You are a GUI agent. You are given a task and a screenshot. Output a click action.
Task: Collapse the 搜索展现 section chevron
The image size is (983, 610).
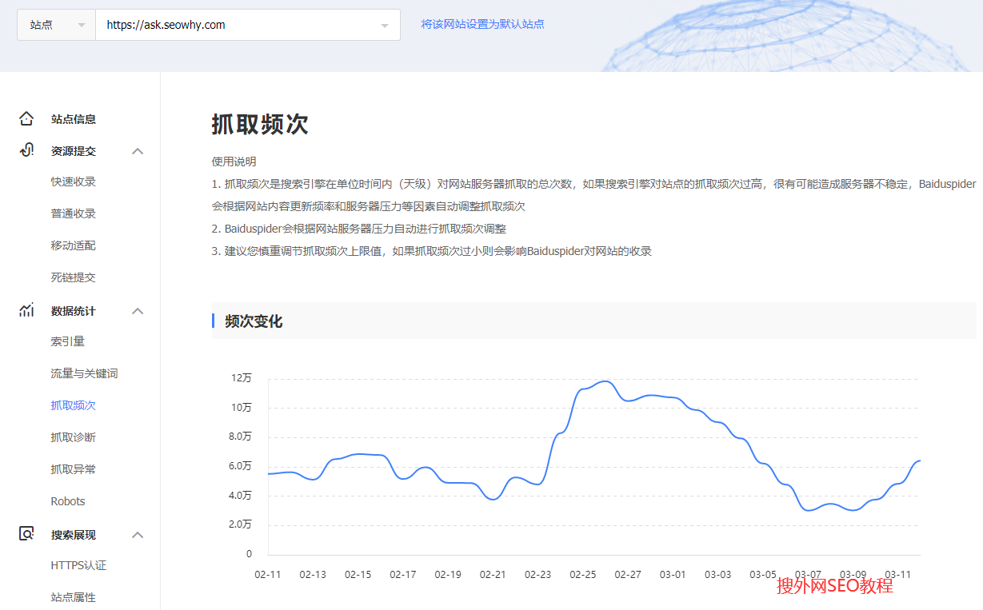click(138, 535)
